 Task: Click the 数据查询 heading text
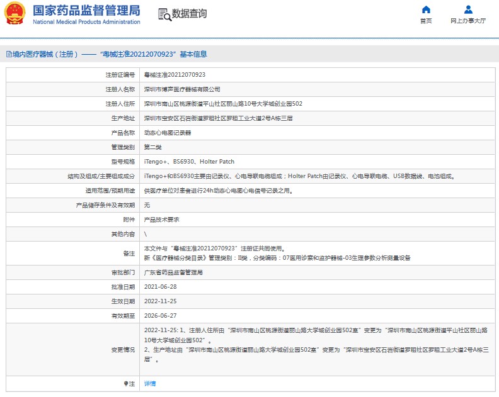point(190,14)
